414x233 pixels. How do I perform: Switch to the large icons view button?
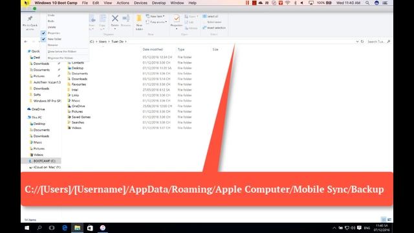tap(389, 219)
